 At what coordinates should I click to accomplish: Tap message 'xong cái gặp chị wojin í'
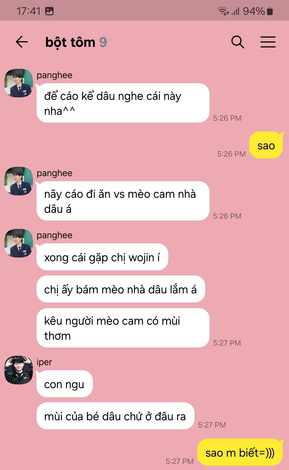tap(102, 257)
